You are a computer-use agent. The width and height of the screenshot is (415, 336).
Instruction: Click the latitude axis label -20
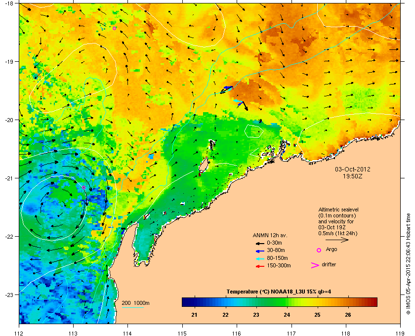click(9, 120)
